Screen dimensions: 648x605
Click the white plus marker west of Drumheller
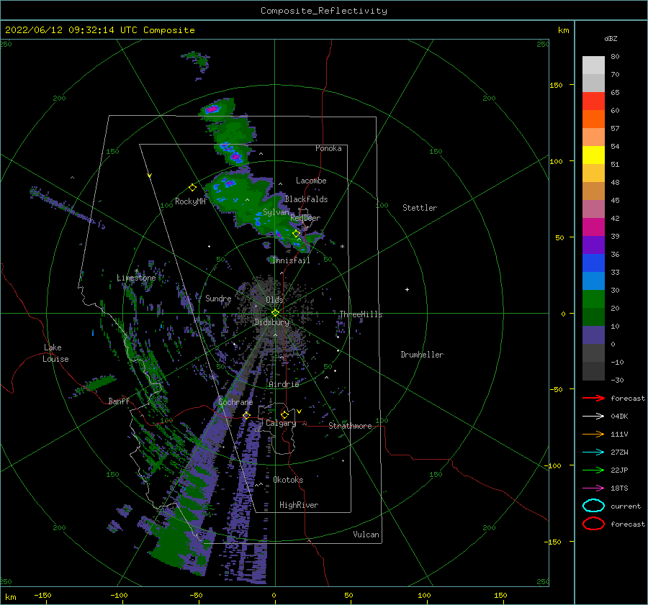(x=407, y=289)
